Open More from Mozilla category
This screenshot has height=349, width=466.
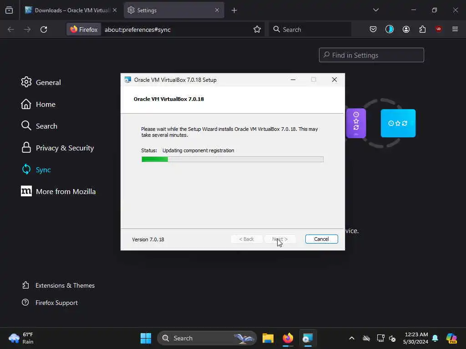coord(58,191)
